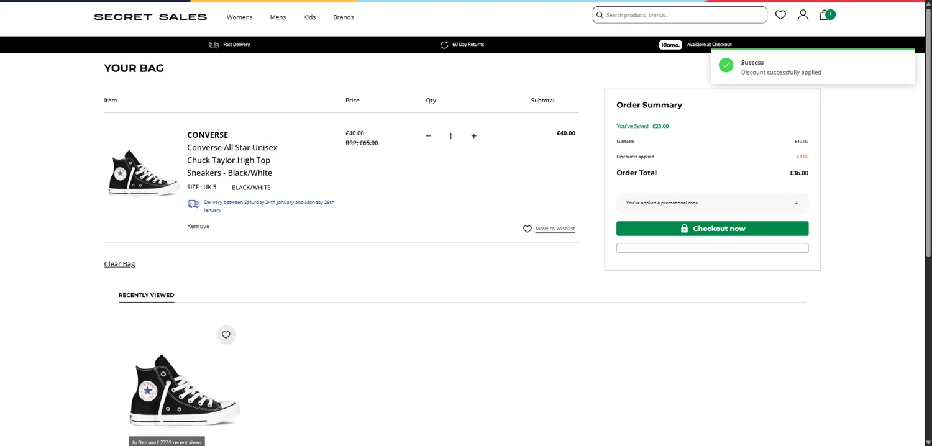Open the account profile icon

pos(803,15)
